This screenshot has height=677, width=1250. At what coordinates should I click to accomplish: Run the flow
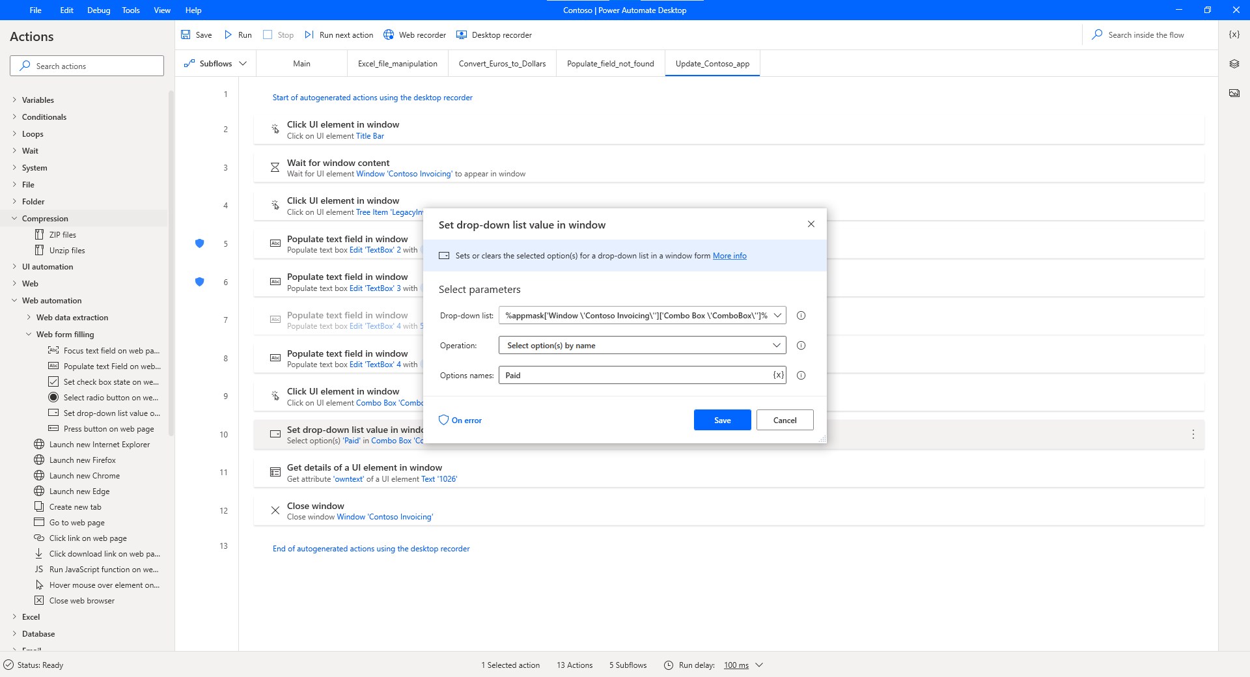(238, 35)
